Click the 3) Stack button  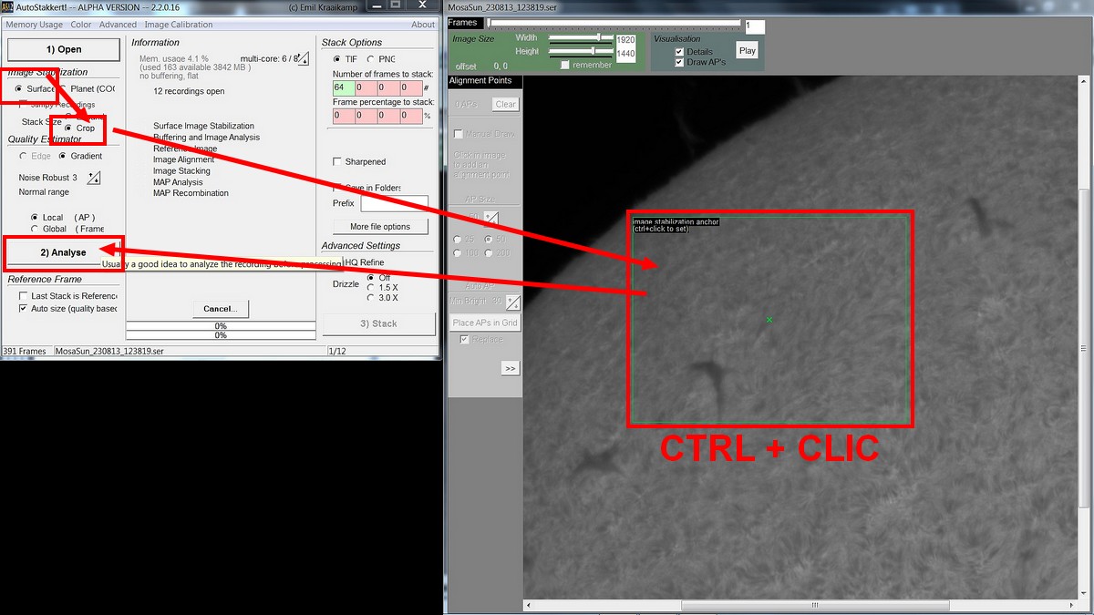(x=378, y=323)
